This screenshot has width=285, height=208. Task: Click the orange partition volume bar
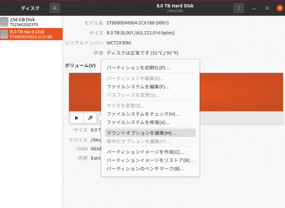pos(241,92)
